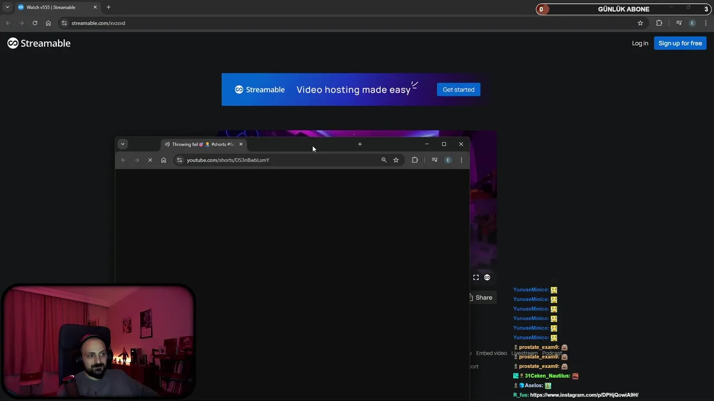Open Extensions in the YouTube window
This screenshot has width=714, height=401.
pyautogui.click(x=414, y=160)
